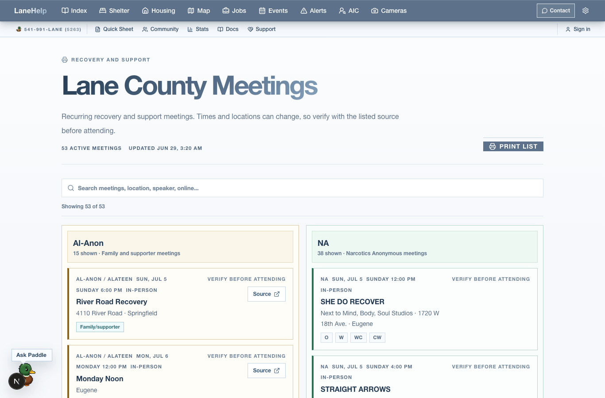Screen dimensions: 605x398
Task: Focus the search meetings input field
Action: (302, 188)
